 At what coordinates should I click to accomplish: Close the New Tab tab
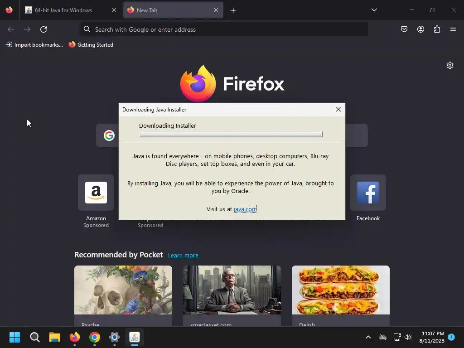tap(216, 10)
